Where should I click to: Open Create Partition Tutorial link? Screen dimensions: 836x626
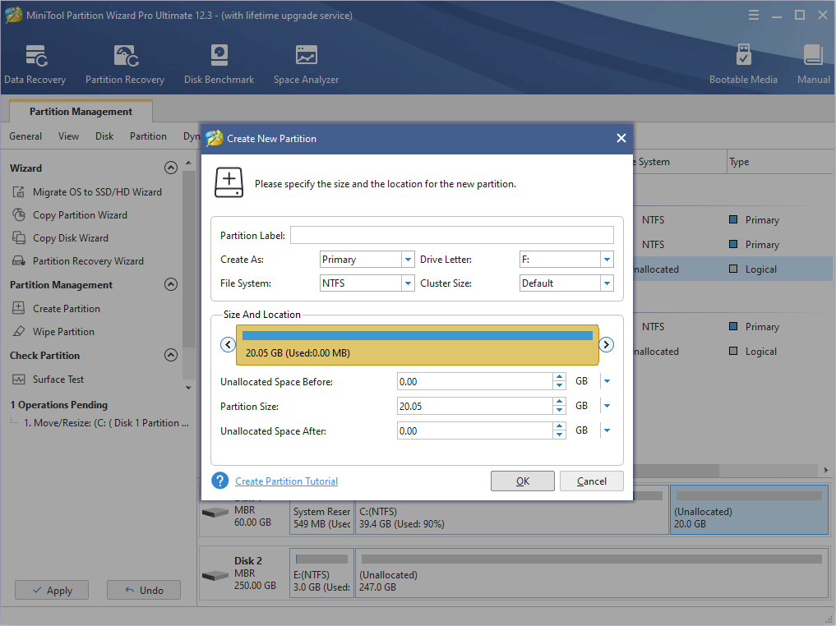point(286,481)
